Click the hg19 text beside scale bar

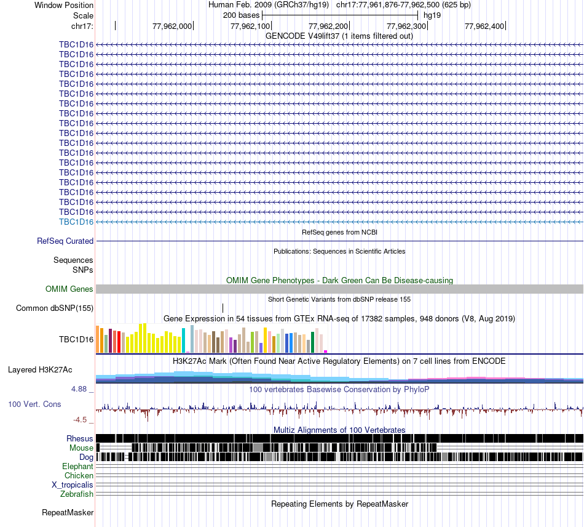[x=432, y=15]
